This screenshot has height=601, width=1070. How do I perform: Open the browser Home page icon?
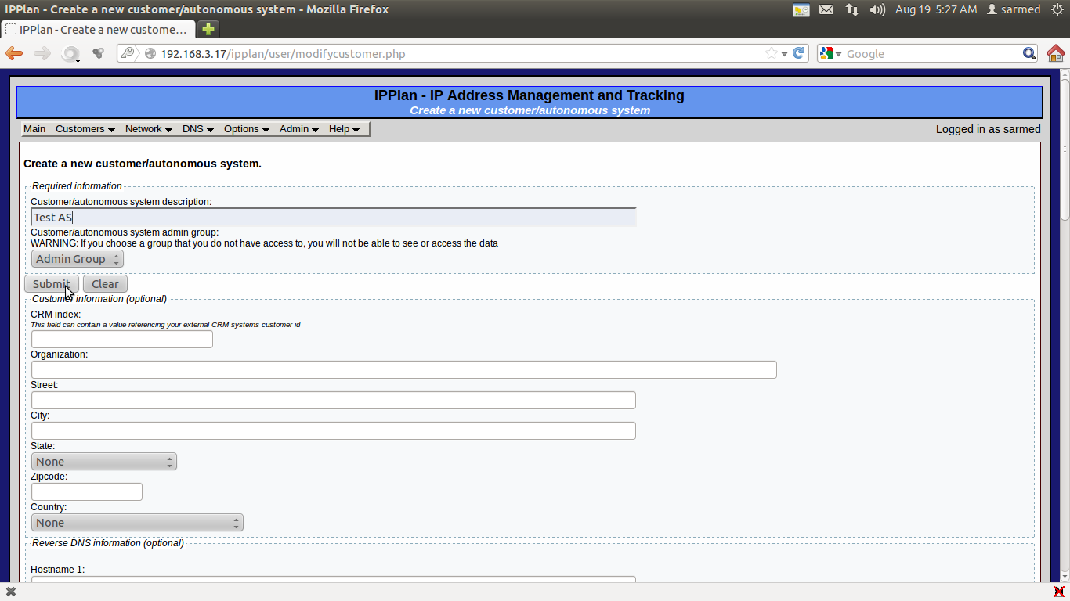[x=1055, y=53]
